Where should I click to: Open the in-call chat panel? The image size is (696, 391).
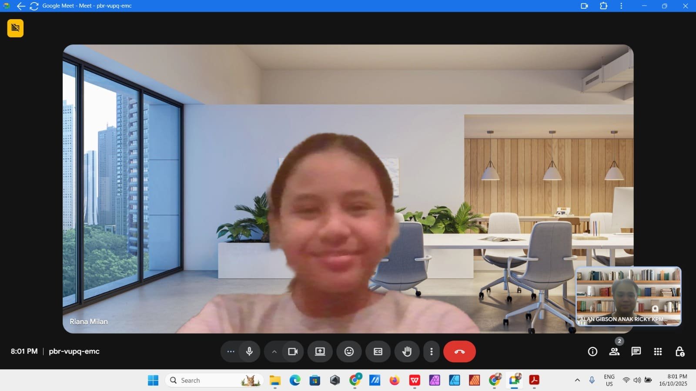[636, 351]
